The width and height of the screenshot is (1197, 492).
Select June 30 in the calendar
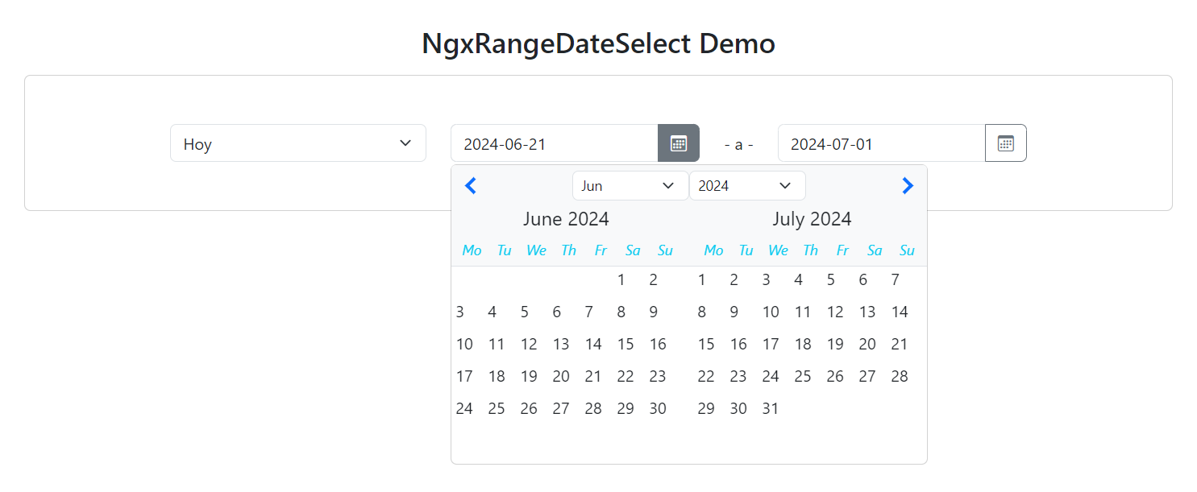[659, 409]
